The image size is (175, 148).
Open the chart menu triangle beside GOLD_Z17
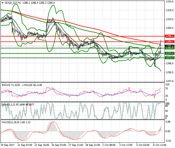point(2,3)
